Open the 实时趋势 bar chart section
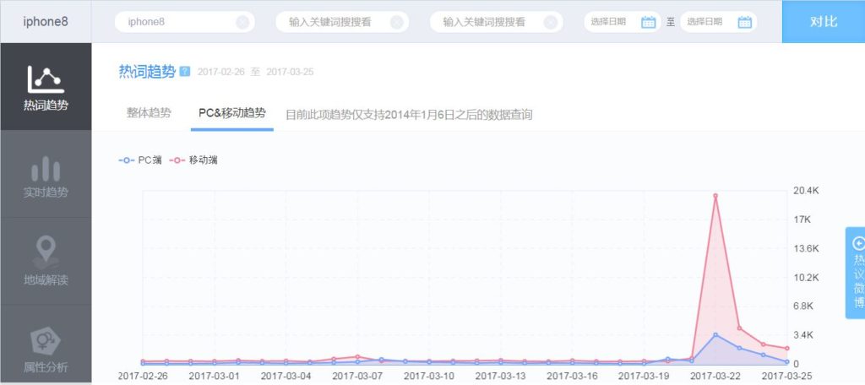865x385 pixels. click(46, 175)
